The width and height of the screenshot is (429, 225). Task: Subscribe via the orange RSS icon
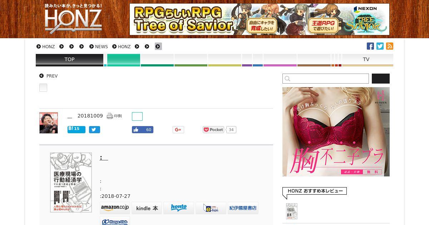pyautogui.click(x=390, y=46)
